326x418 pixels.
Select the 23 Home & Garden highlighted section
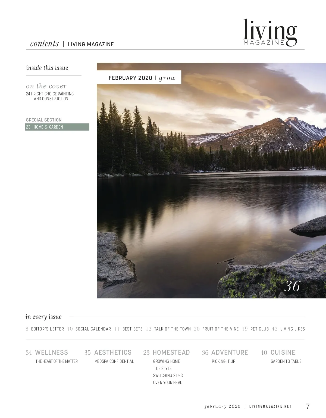pos(57,127)
